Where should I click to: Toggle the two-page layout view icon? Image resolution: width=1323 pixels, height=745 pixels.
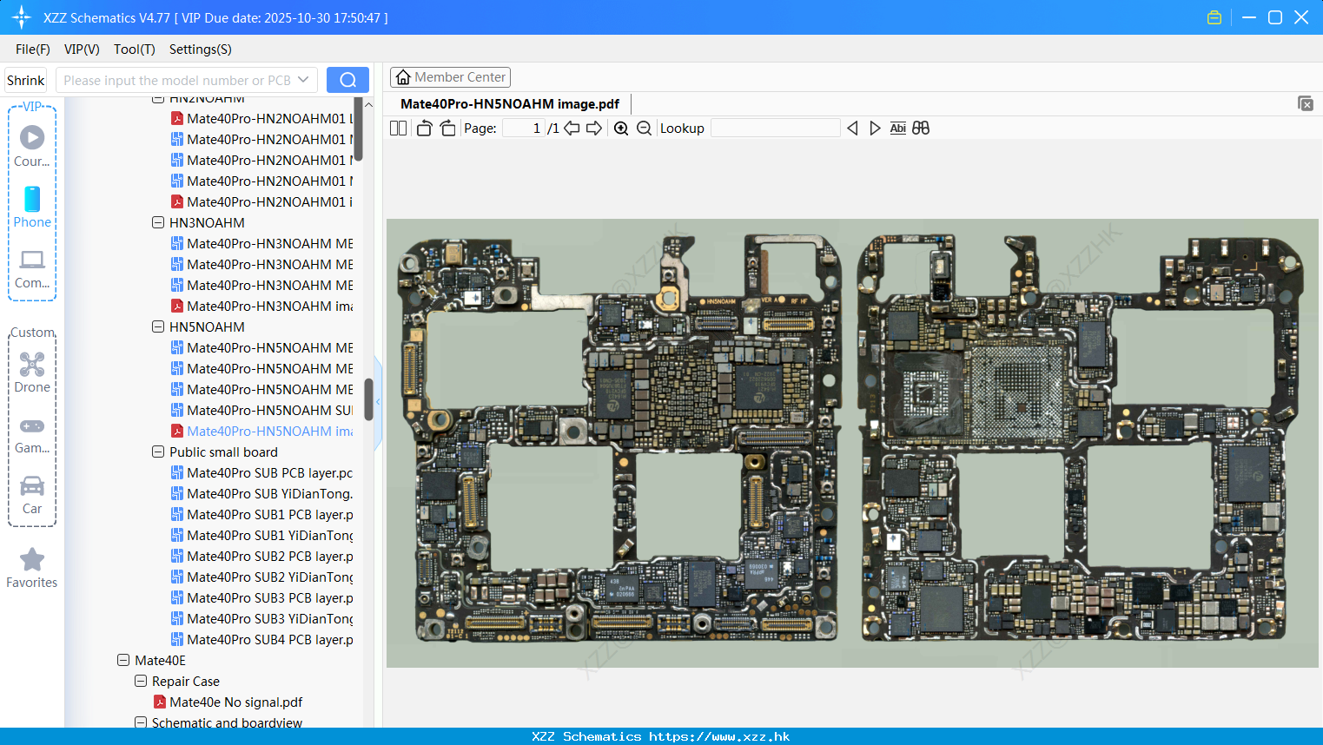point(398,129)
